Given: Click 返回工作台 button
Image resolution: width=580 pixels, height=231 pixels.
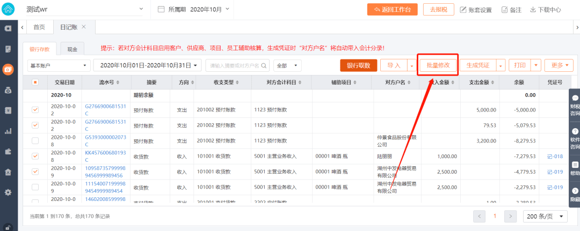Looking at the screenshot, I should tap(393, 10).
